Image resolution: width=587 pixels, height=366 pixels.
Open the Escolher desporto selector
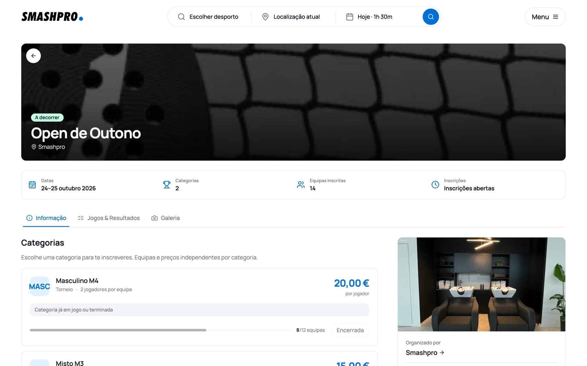pos(209,17)
